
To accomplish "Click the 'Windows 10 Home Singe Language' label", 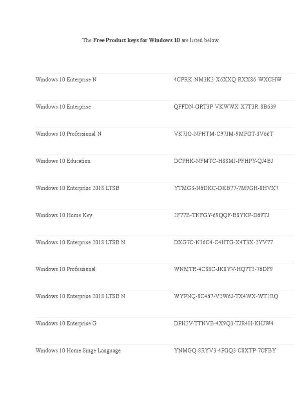I will click(x=78, y=350).
